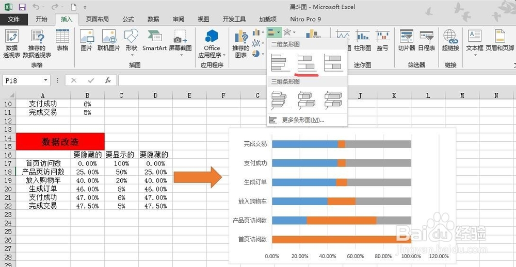Insert a PivotTable (数据透视表)

[12, 44]
